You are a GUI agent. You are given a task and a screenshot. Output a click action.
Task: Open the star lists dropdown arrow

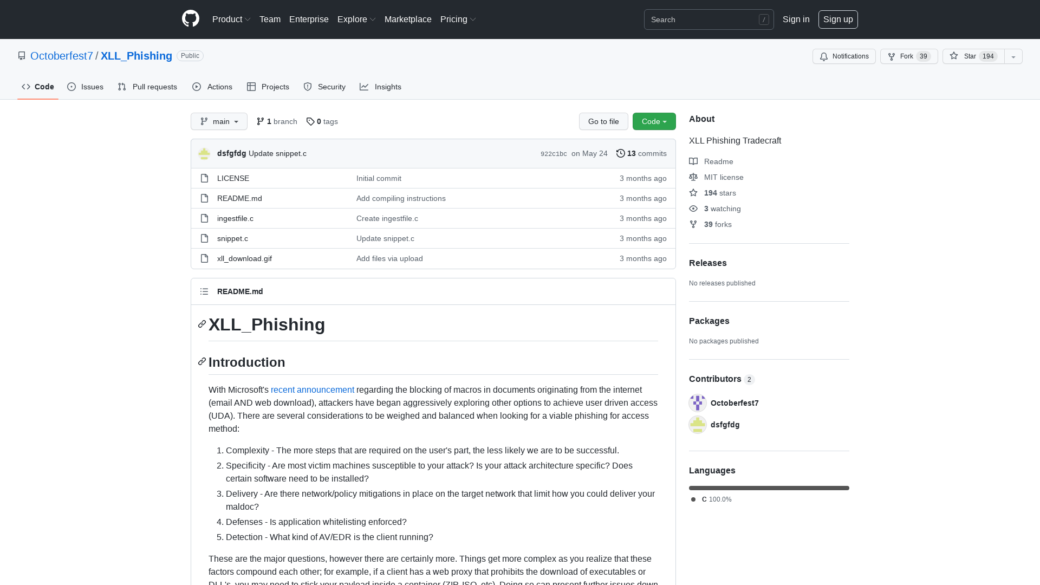coord(1013,56)
